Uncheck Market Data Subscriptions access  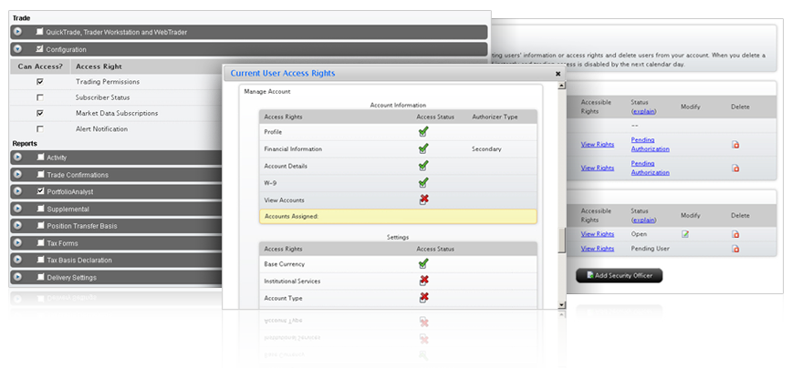39,113
